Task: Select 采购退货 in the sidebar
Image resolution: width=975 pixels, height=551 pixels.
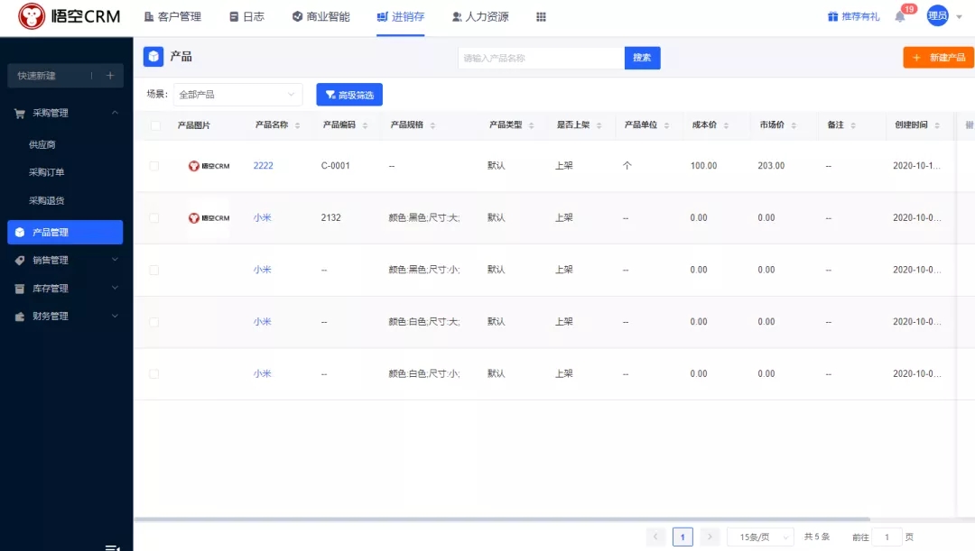Action: coord(47,200)
